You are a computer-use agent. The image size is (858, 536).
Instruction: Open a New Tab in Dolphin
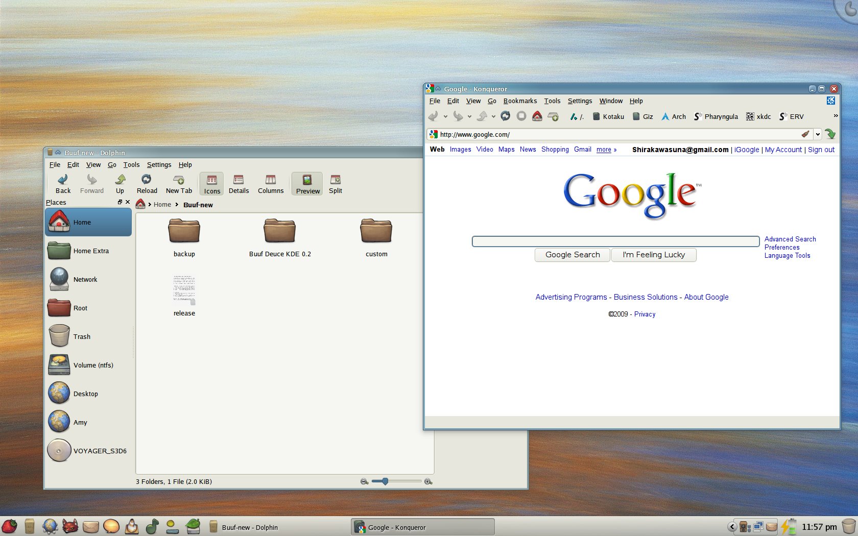click(x=179, y=184)
